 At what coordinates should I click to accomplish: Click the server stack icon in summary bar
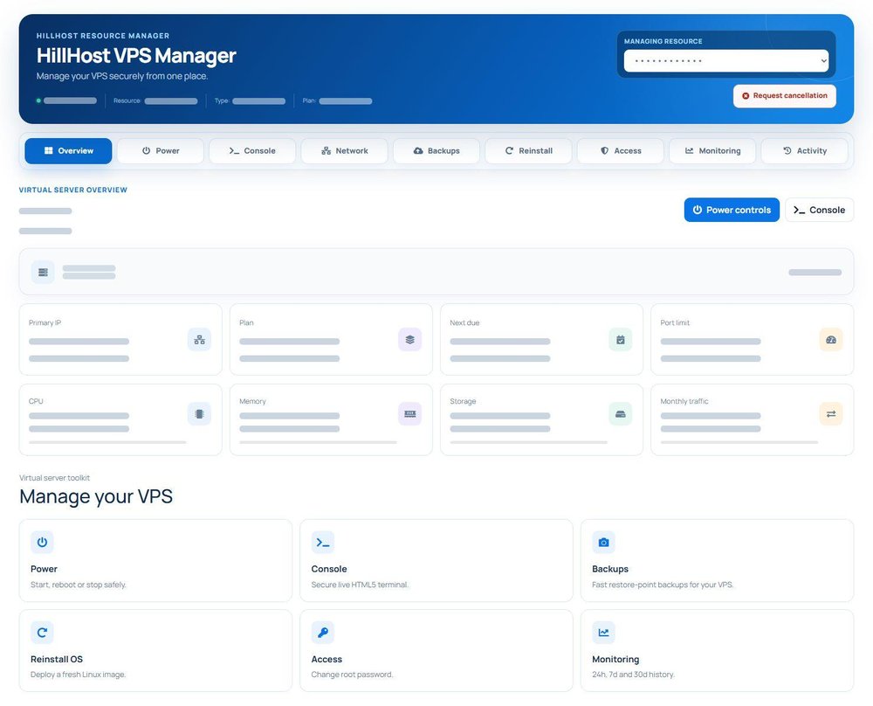43,273
